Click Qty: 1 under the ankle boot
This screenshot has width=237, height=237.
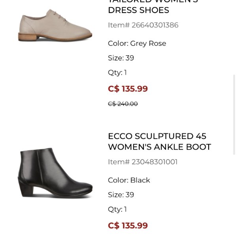point(117,209)
